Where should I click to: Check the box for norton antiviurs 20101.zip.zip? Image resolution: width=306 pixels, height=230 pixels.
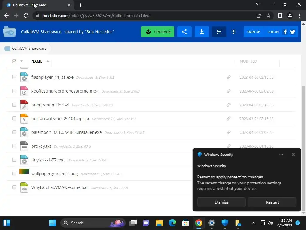(14, 119)
